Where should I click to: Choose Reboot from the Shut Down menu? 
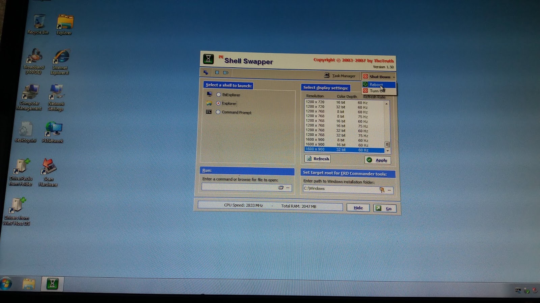coord(379,85)
